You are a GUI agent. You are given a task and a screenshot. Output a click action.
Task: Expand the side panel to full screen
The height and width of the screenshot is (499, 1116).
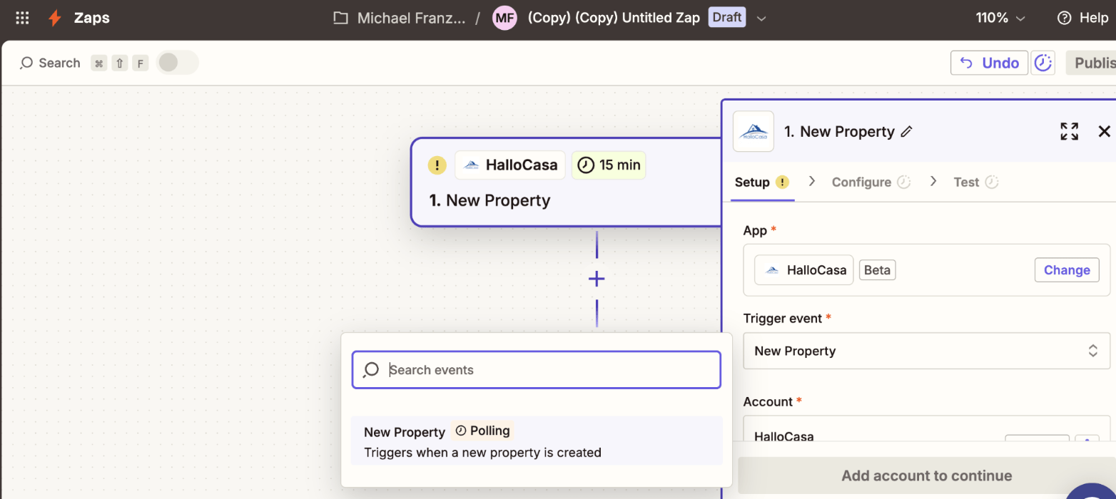[1069, 131]
